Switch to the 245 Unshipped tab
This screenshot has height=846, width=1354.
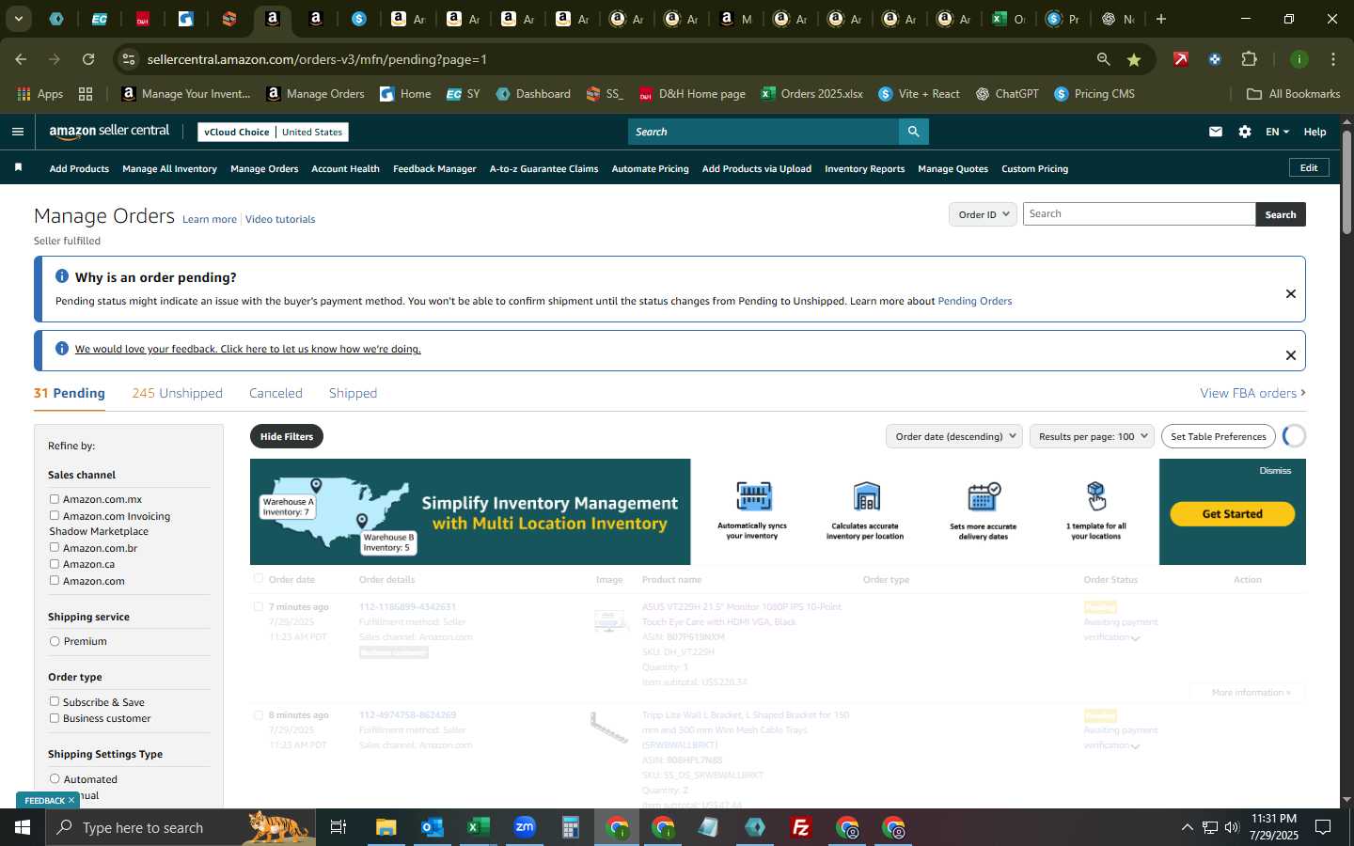178,393
